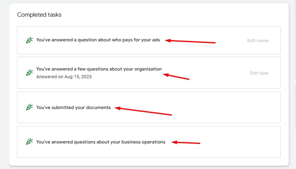296x169 pixels.
Task: Click the Edit name link
Action: coord(258,41)
